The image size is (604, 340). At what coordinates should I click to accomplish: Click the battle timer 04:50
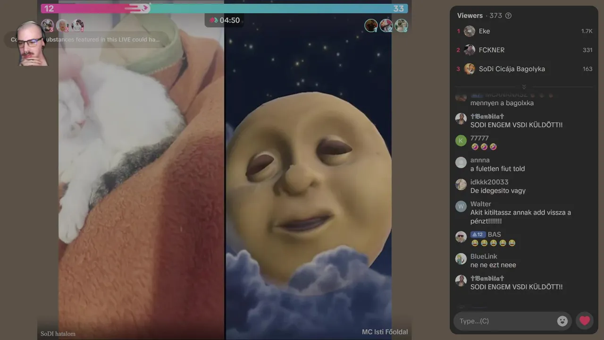(225, 20)
